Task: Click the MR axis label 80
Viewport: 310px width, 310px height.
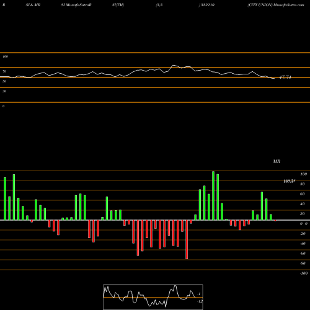Action: coord(303,184)
